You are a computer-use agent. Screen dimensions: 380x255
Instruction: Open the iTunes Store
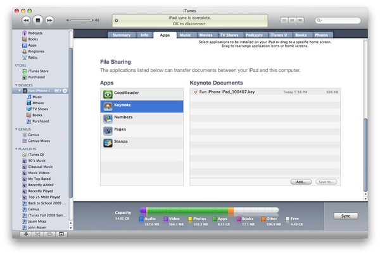(38, 71)
